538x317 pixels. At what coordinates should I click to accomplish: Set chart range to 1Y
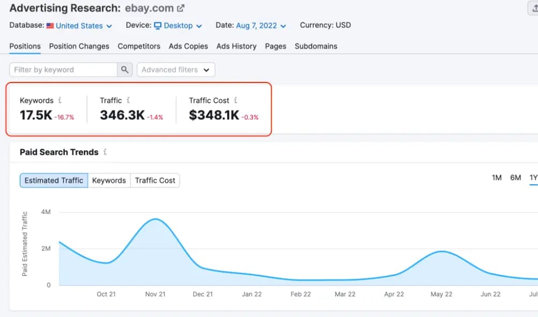point(533,178)
